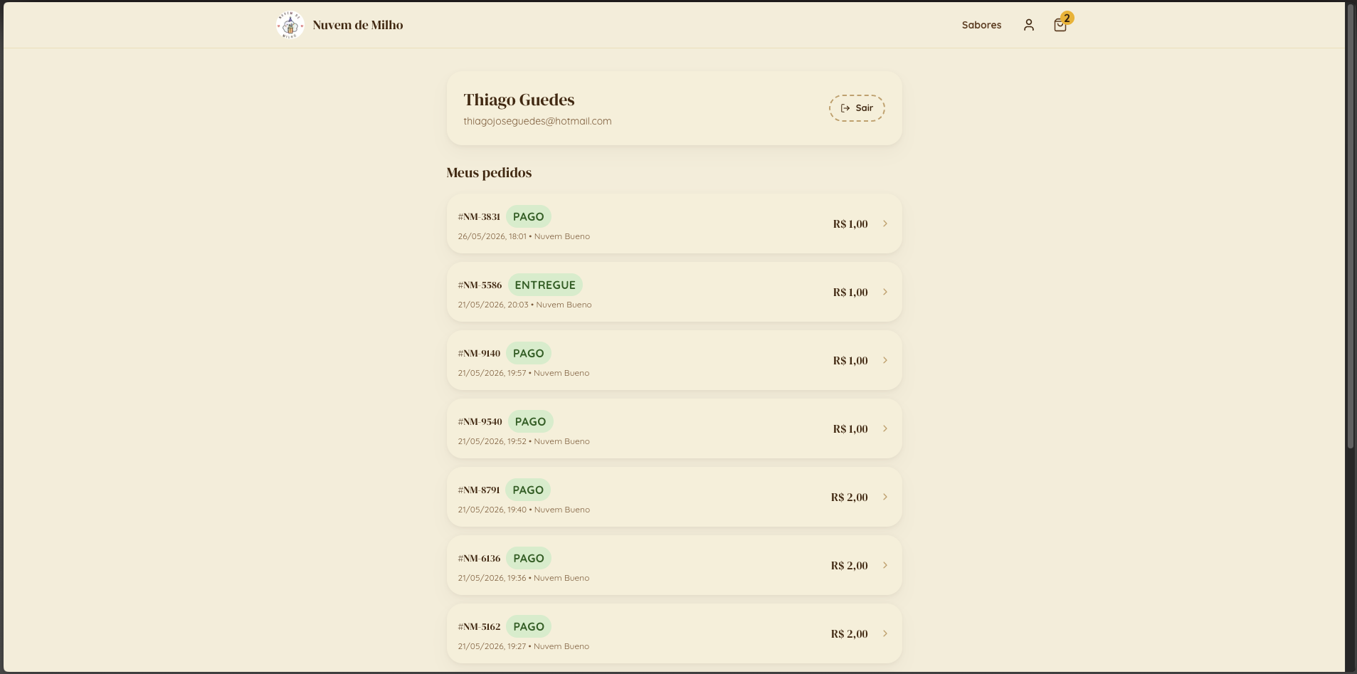1357x674 pixels.
Task: Expand order #NM-5586 via chevron arrow
Action: [x=885, y=292]
